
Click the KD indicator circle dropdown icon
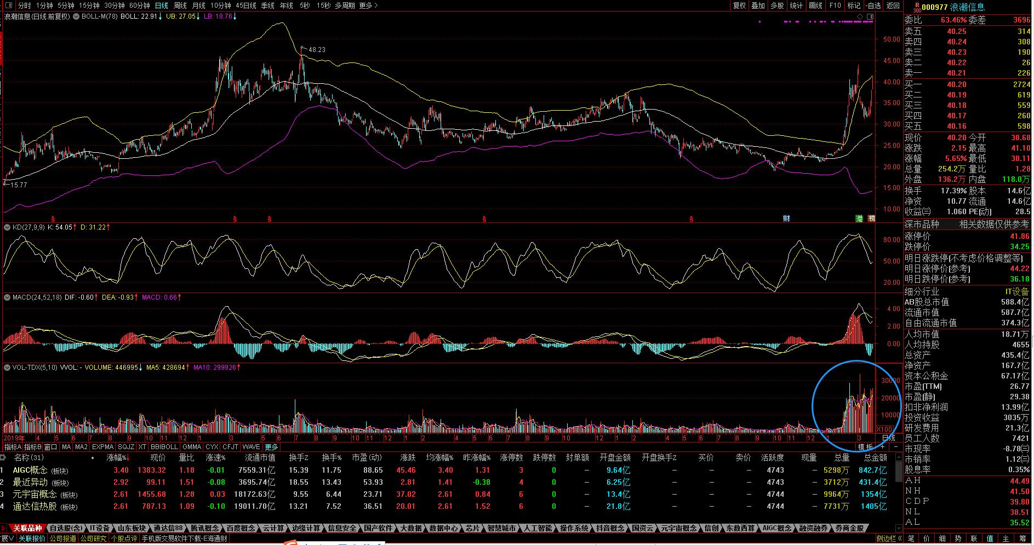(x=7, y=227)
